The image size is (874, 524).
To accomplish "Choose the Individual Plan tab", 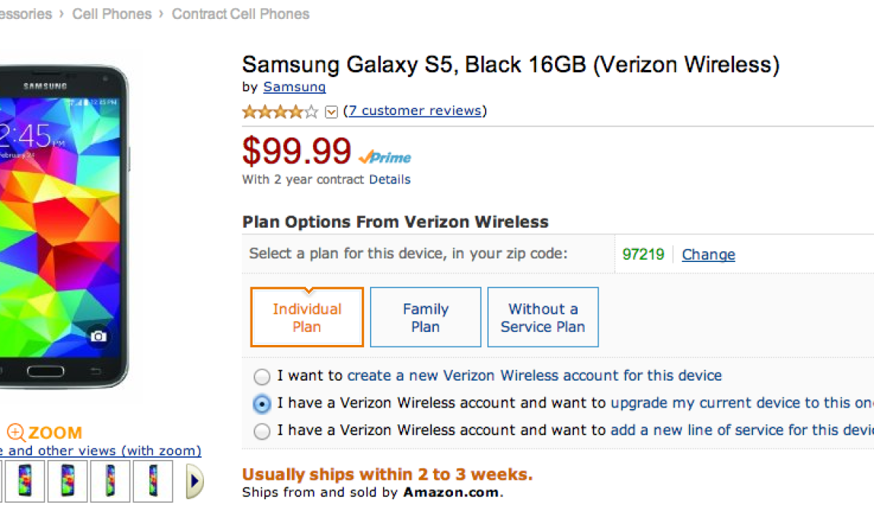I will pyautogui.click(x=307, y=317).
